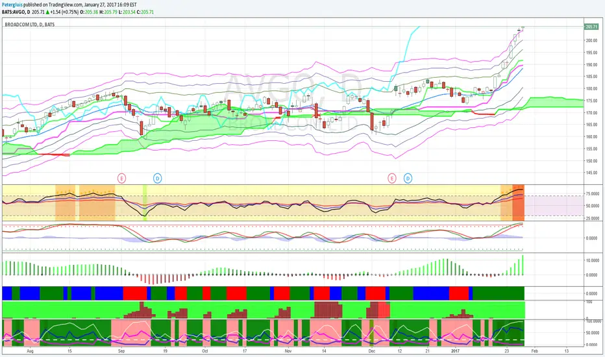This screenshot has height=357, width=605.
Task: Click the Sep date label
Action: tap(121, 351)
